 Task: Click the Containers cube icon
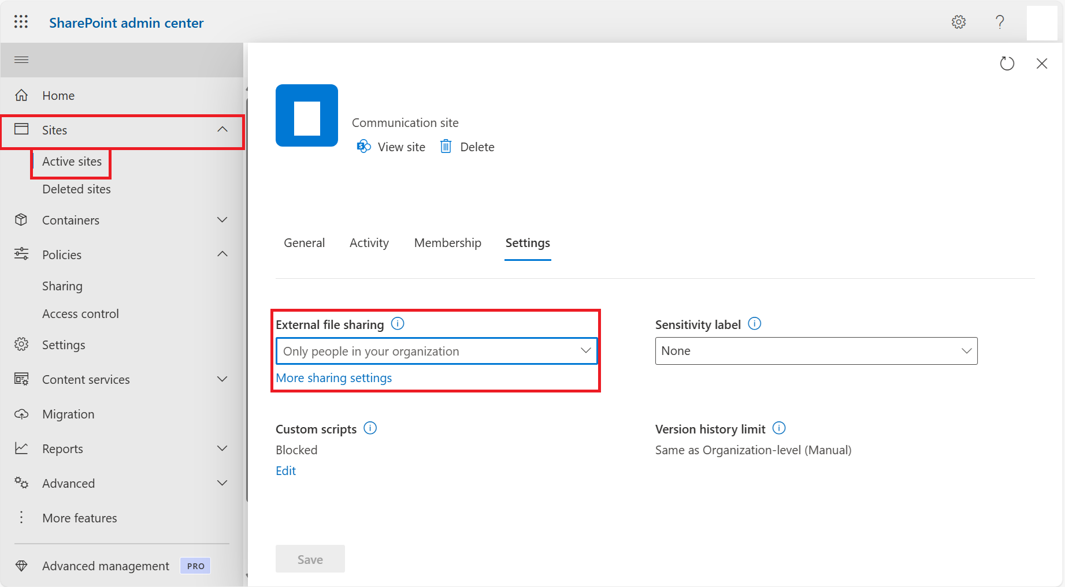(21, 220)
